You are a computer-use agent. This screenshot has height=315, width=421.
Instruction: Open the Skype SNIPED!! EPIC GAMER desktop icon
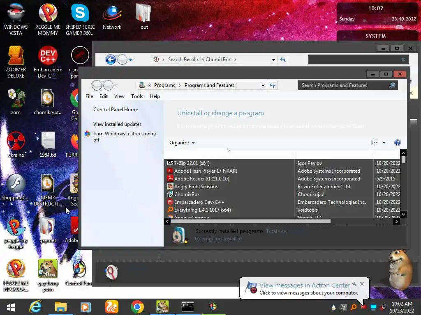80,19
